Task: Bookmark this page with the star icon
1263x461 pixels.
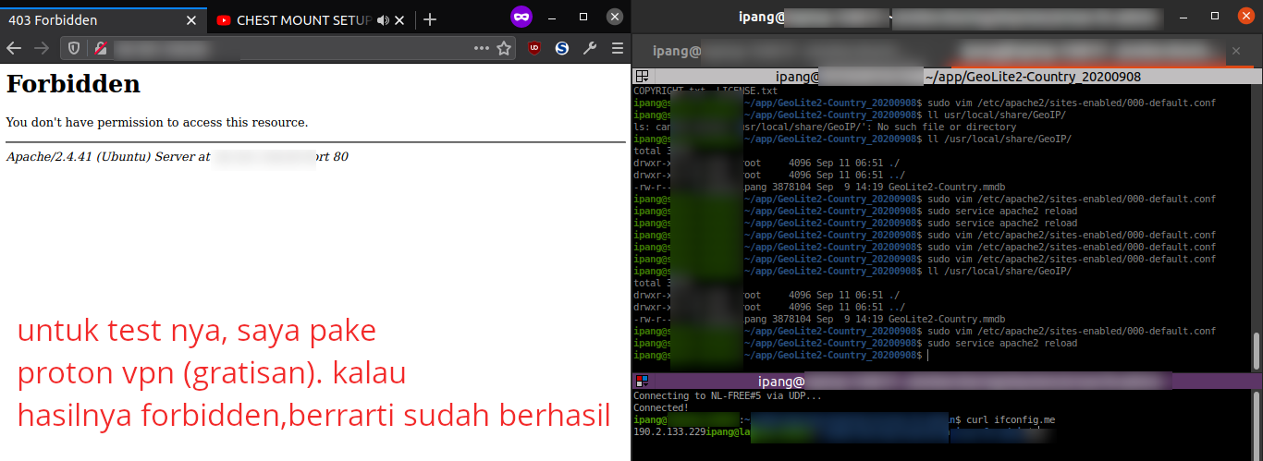Action: [504, 49]
